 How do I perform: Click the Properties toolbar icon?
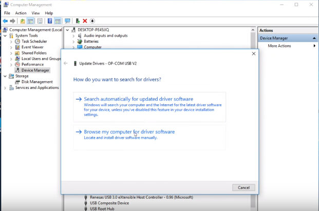[x=40, y=21]
